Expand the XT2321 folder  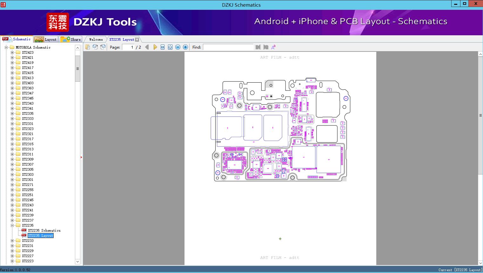click(12, 134)
